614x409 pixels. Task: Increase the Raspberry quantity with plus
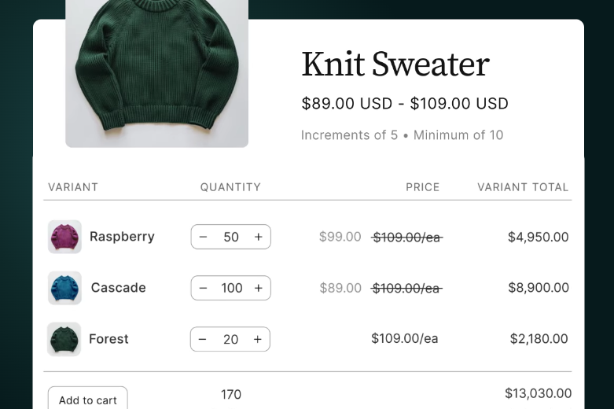258,237
